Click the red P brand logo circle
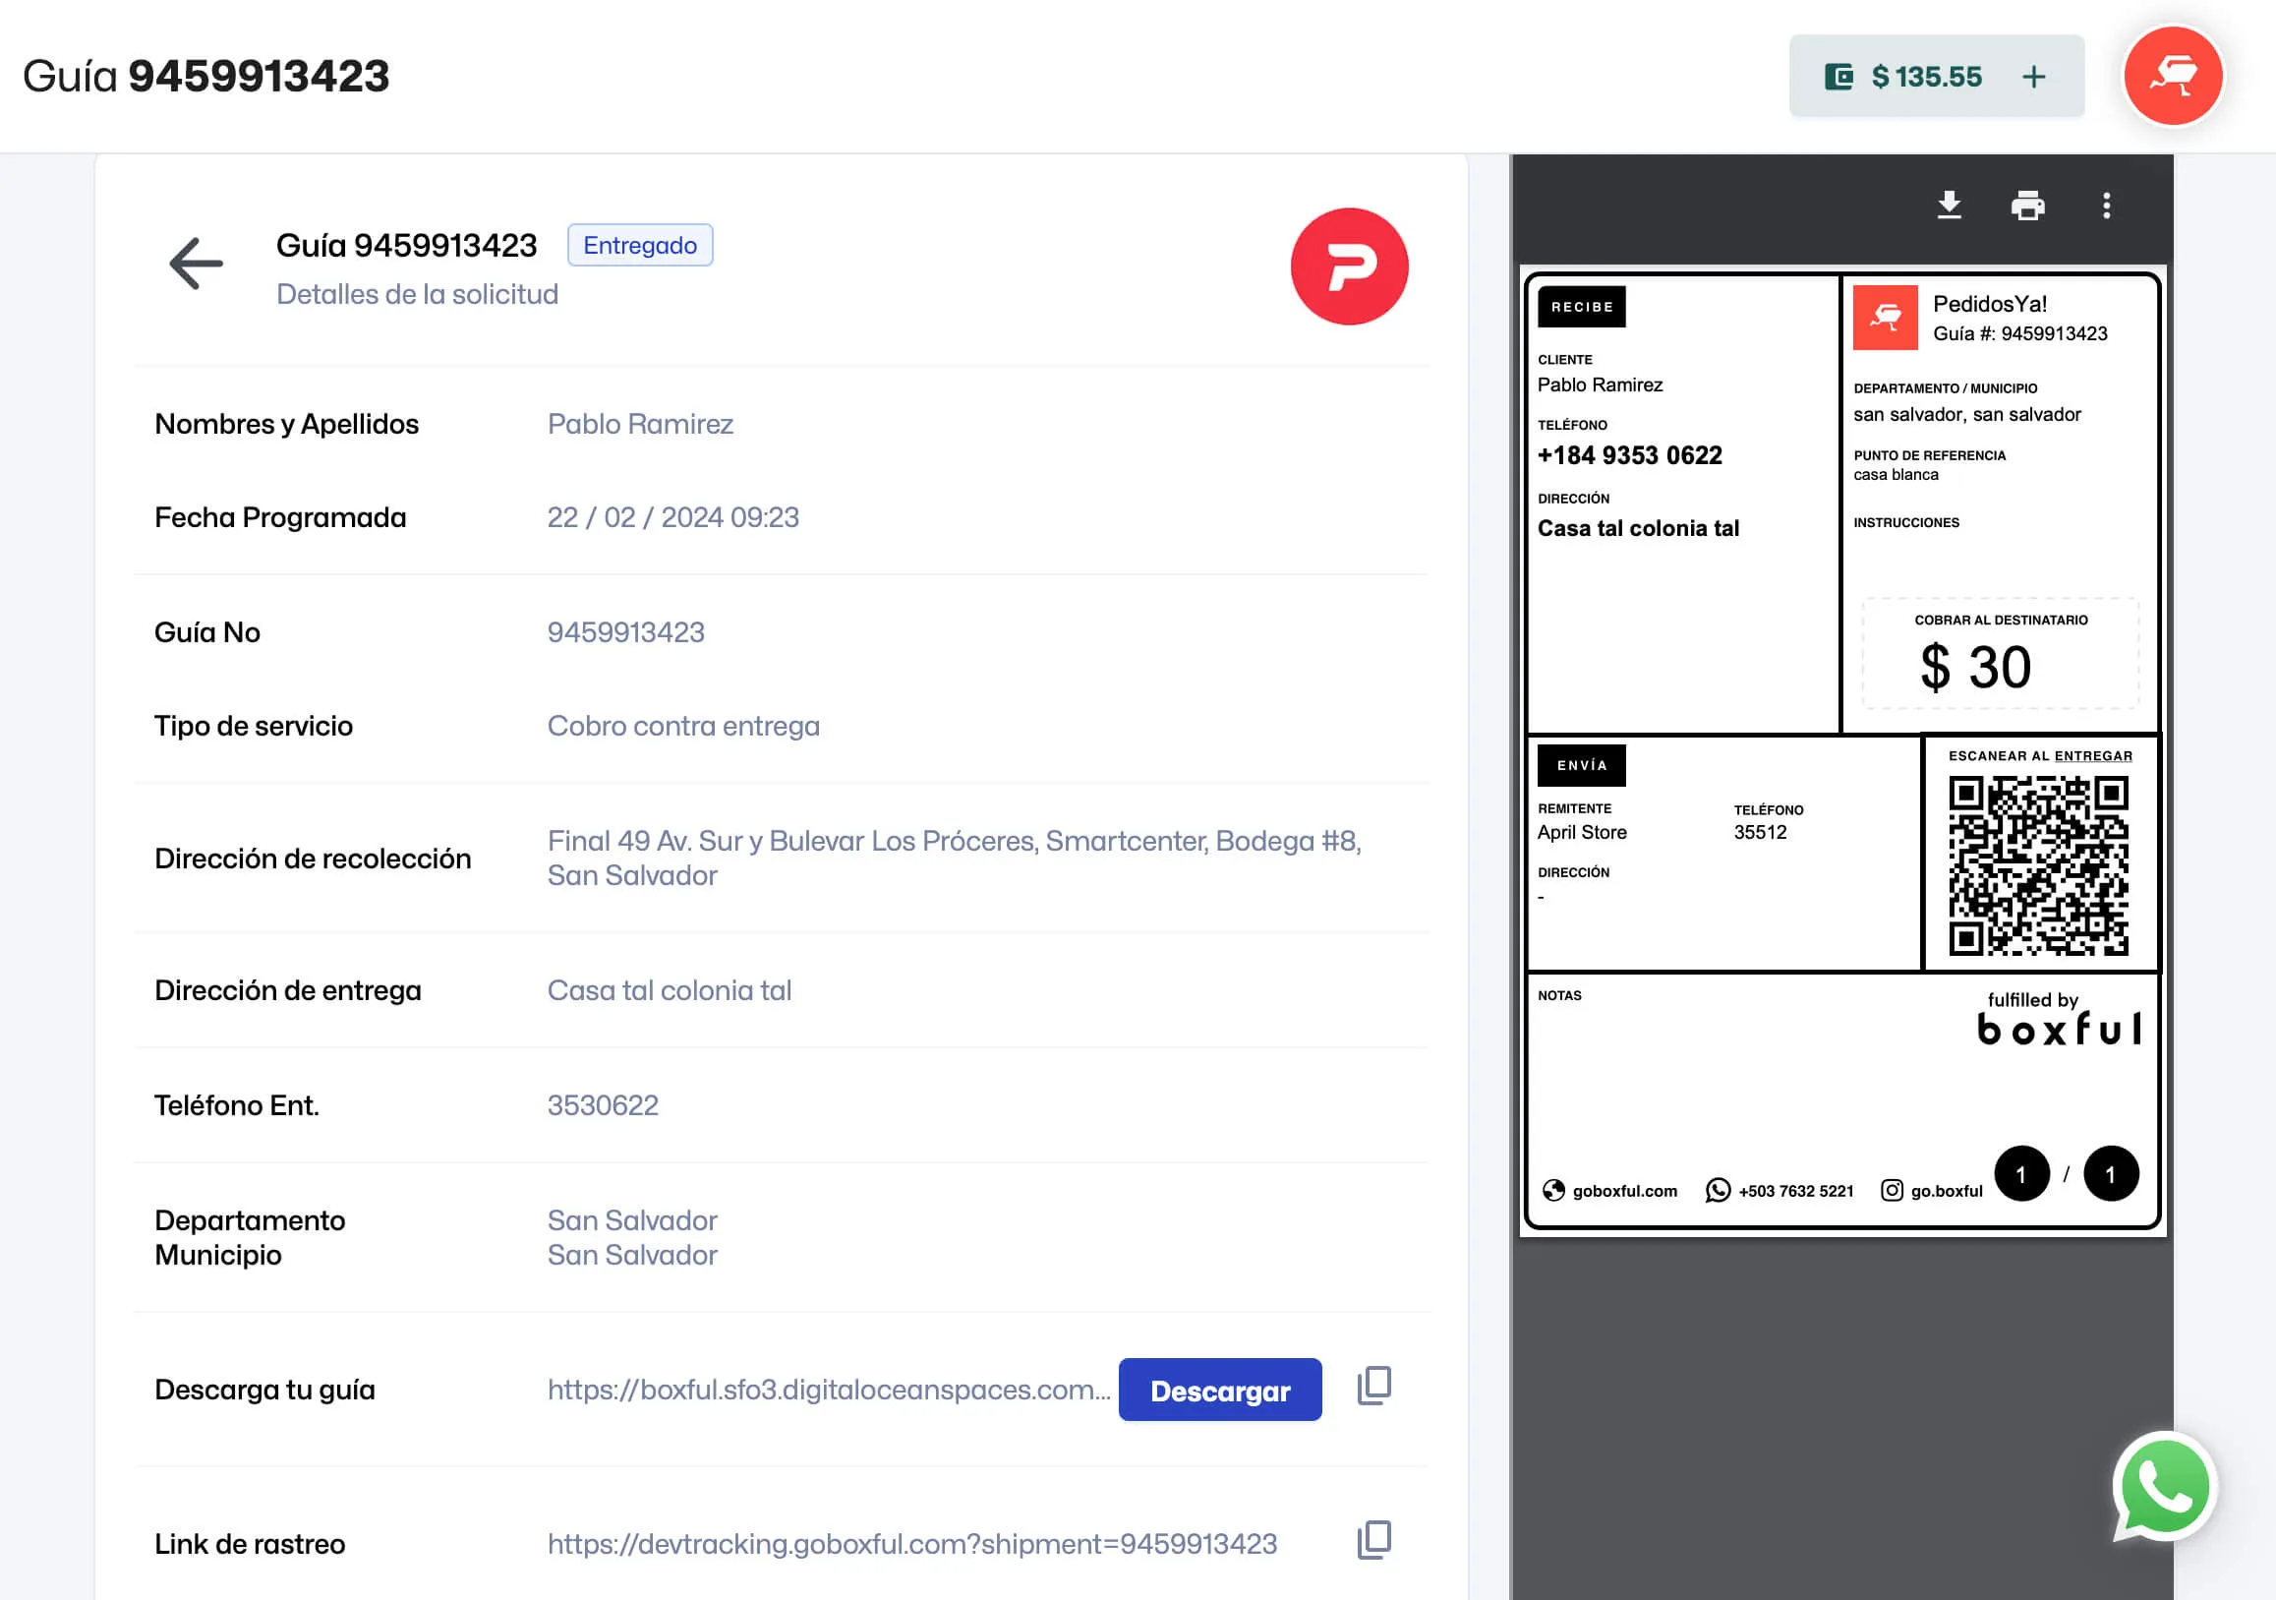The image size is (2276, 1600). (x=1348, y=266)
